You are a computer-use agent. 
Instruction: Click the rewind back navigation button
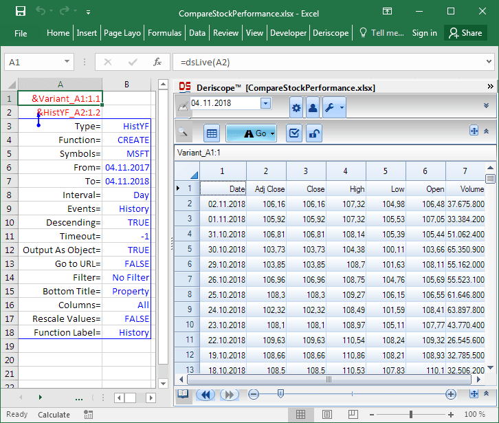tap(205, 394)
